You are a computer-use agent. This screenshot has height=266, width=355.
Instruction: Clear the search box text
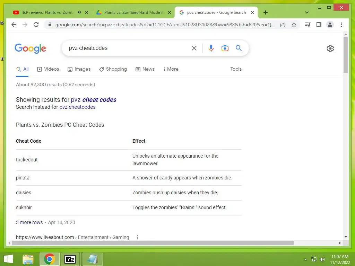[194, 48]
